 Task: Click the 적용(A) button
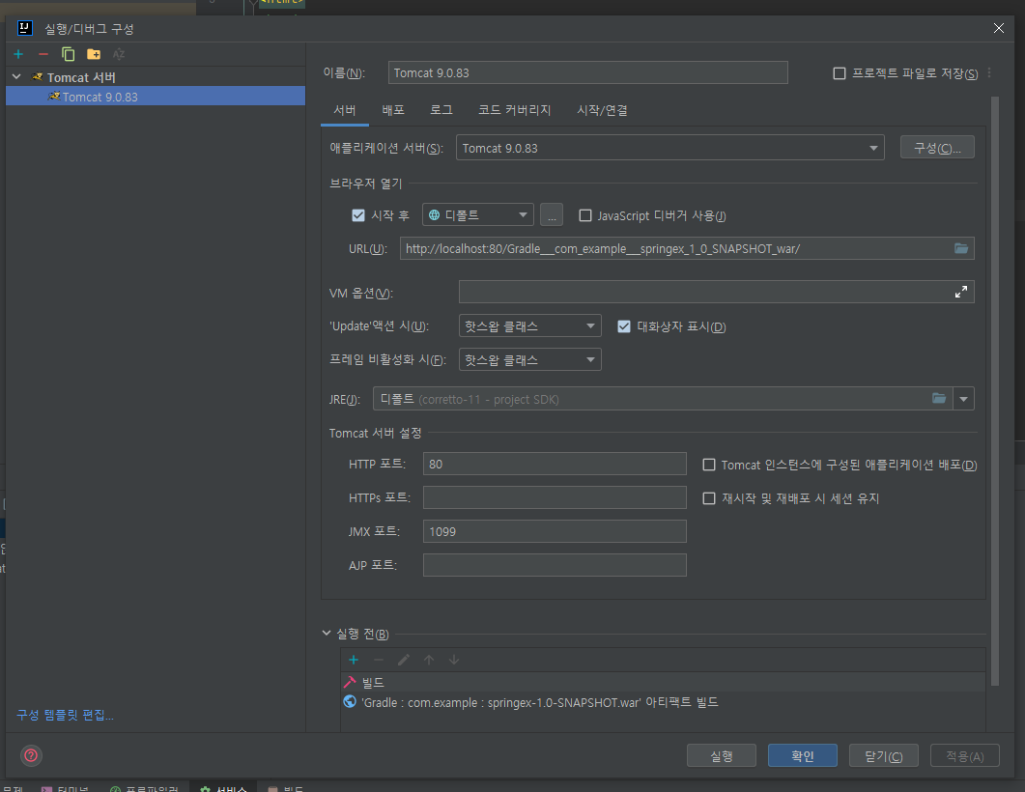click(x=965, y=755)
